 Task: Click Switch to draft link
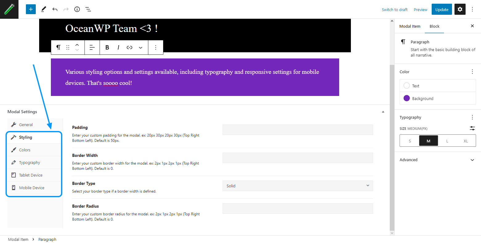(x=394, y=10)
